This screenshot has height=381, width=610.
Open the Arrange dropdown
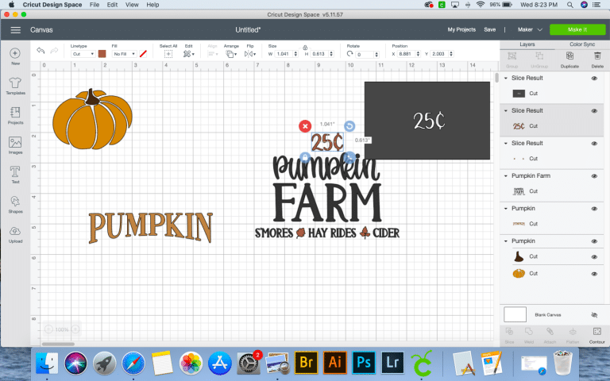(x=231, y=54)
